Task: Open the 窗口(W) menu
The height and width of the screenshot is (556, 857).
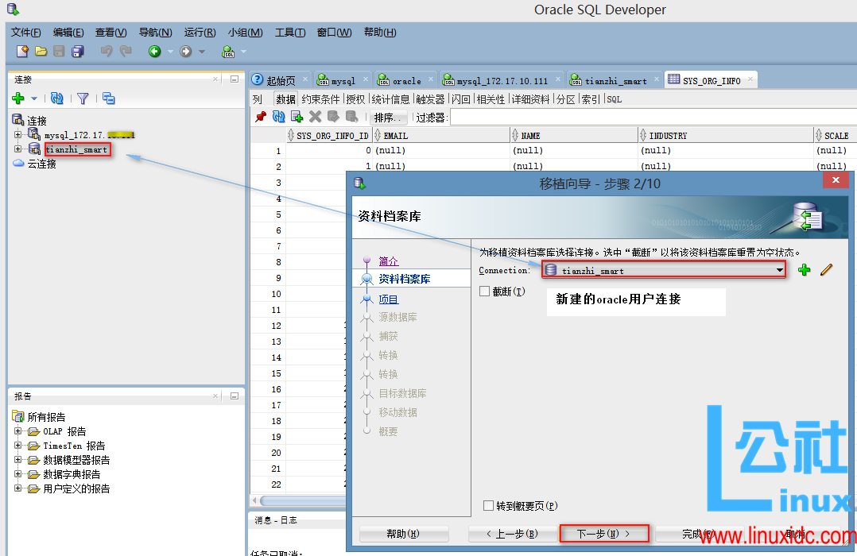Action: click(334, 33)
